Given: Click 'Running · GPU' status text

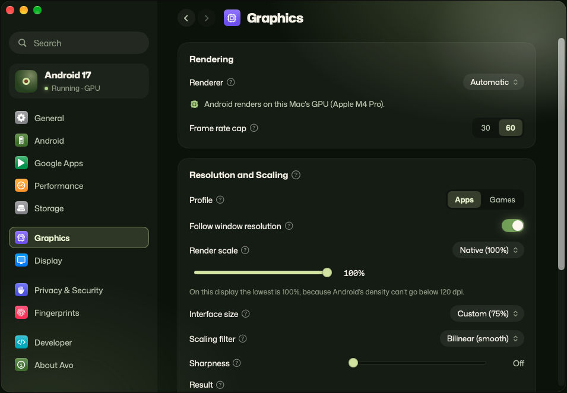Looking at the screenshot, I should coord(75,88).
